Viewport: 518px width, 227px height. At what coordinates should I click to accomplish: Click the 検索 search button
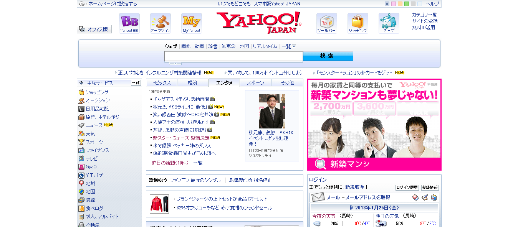[328, 56]
